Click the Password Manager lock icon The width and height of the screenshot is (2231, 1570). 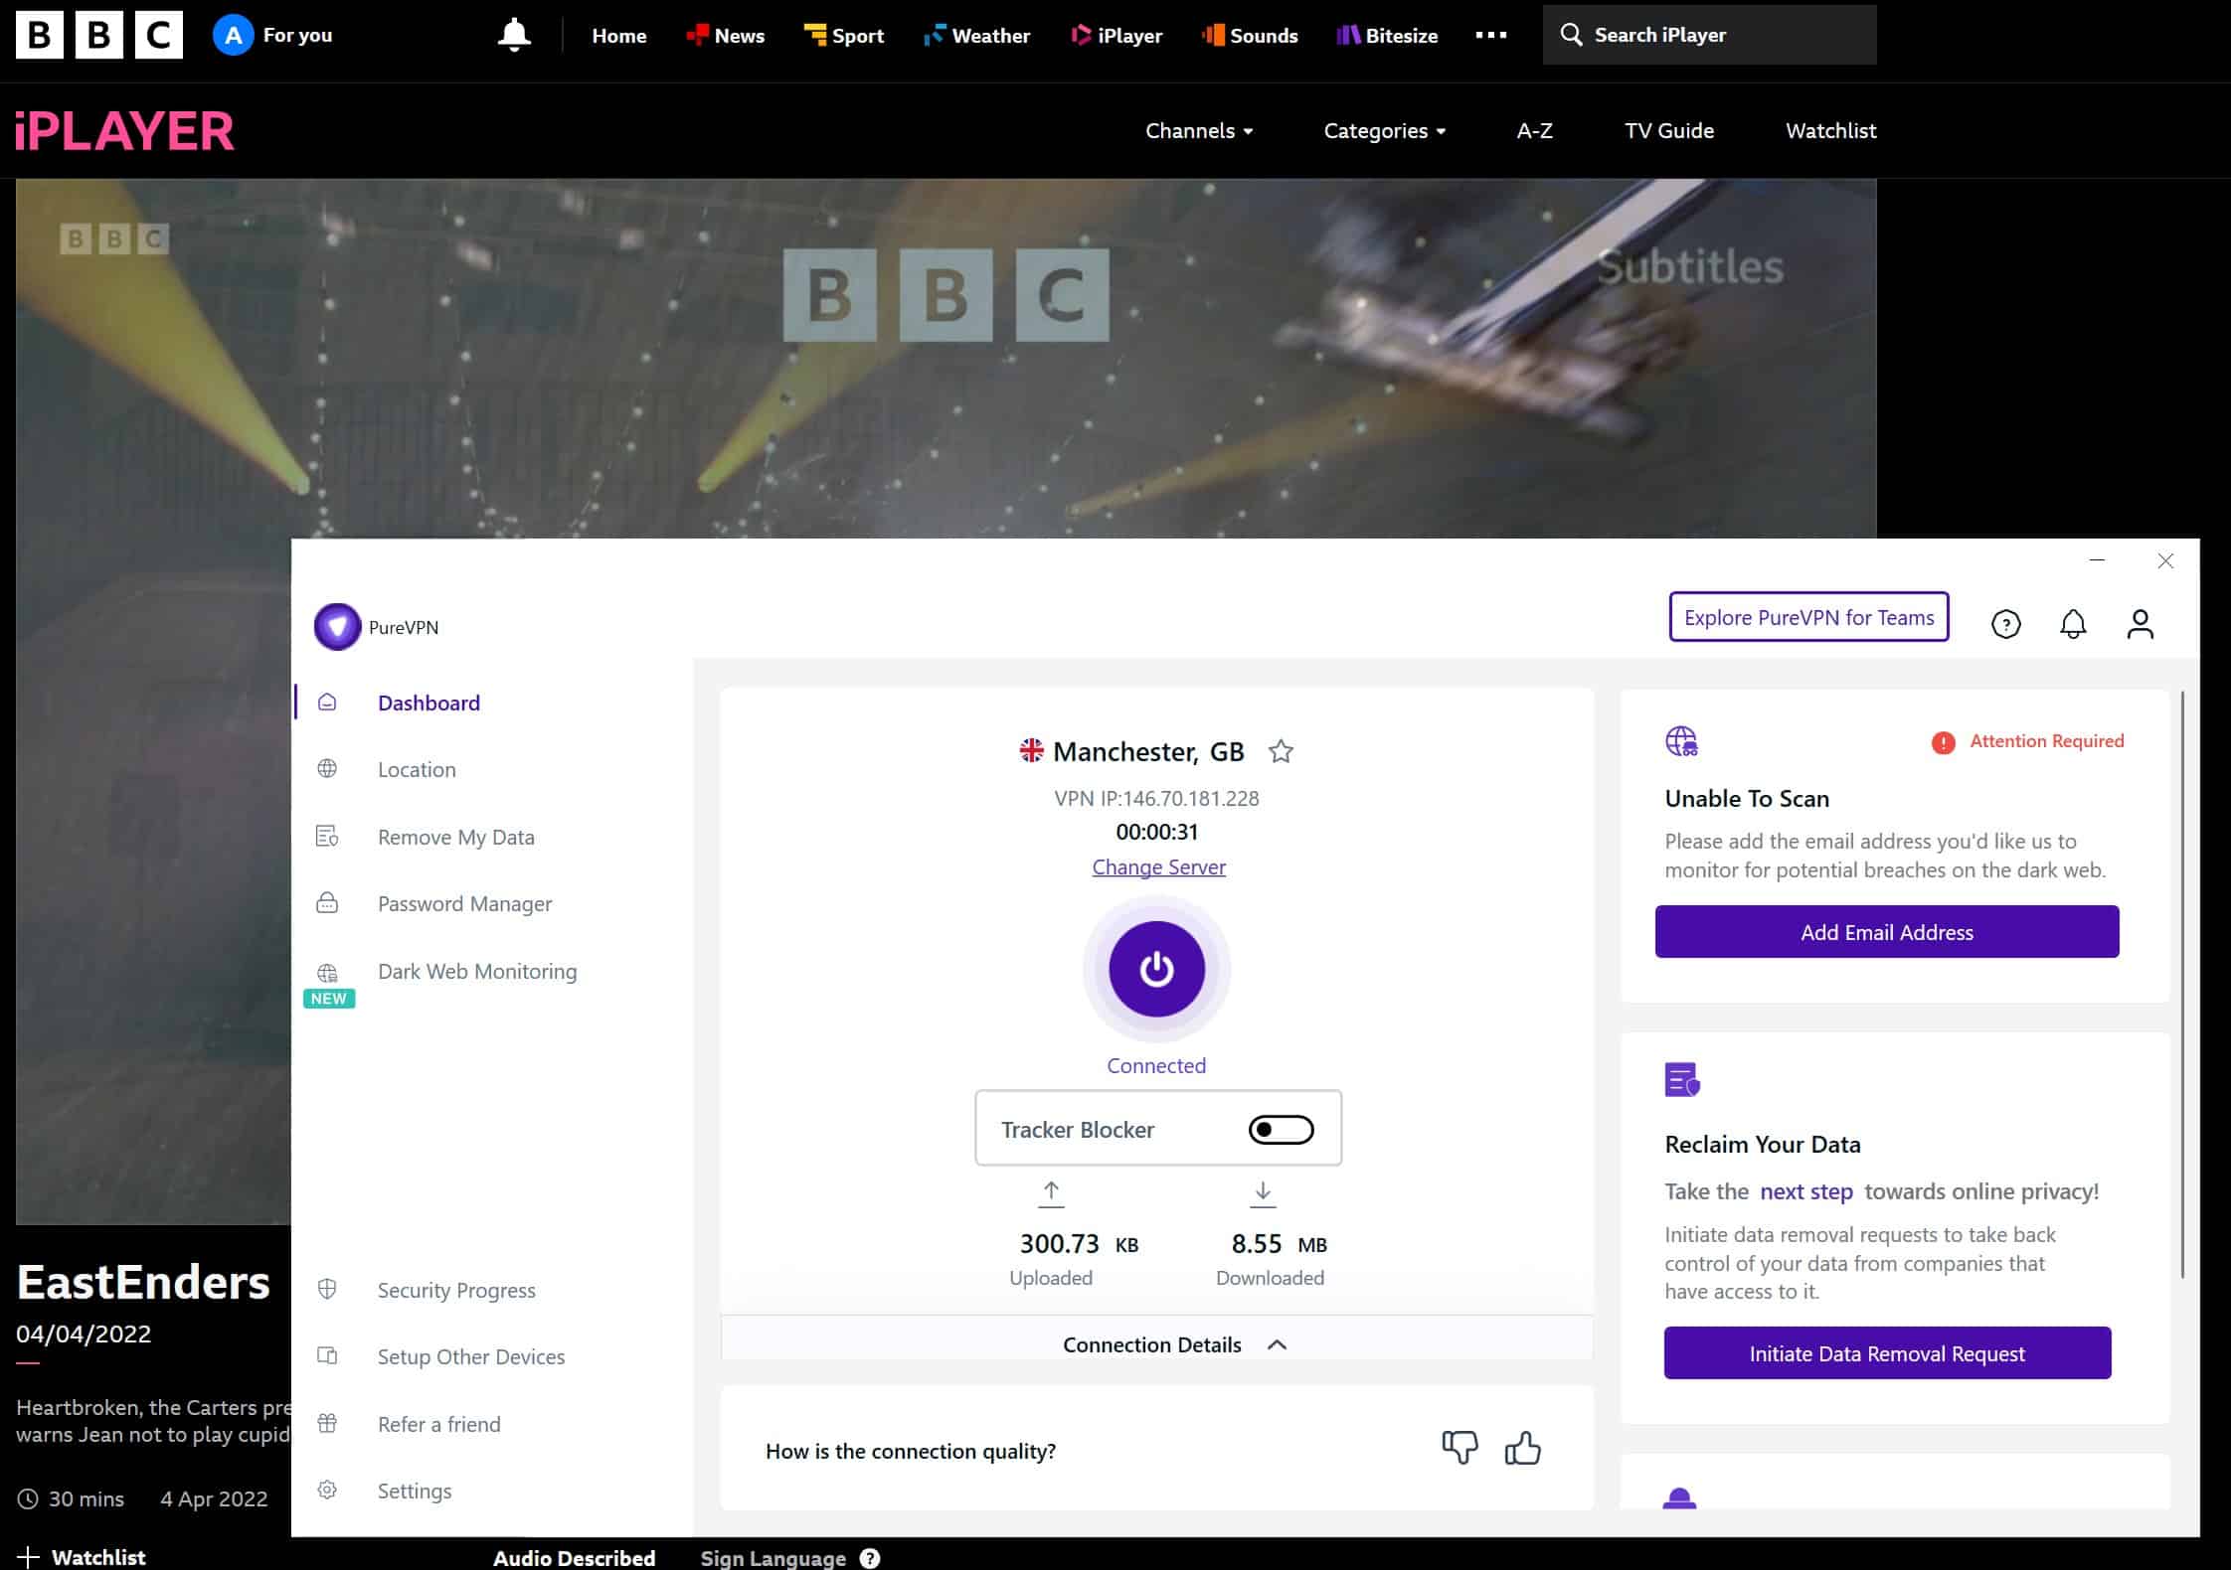click(x=327, y=903)
